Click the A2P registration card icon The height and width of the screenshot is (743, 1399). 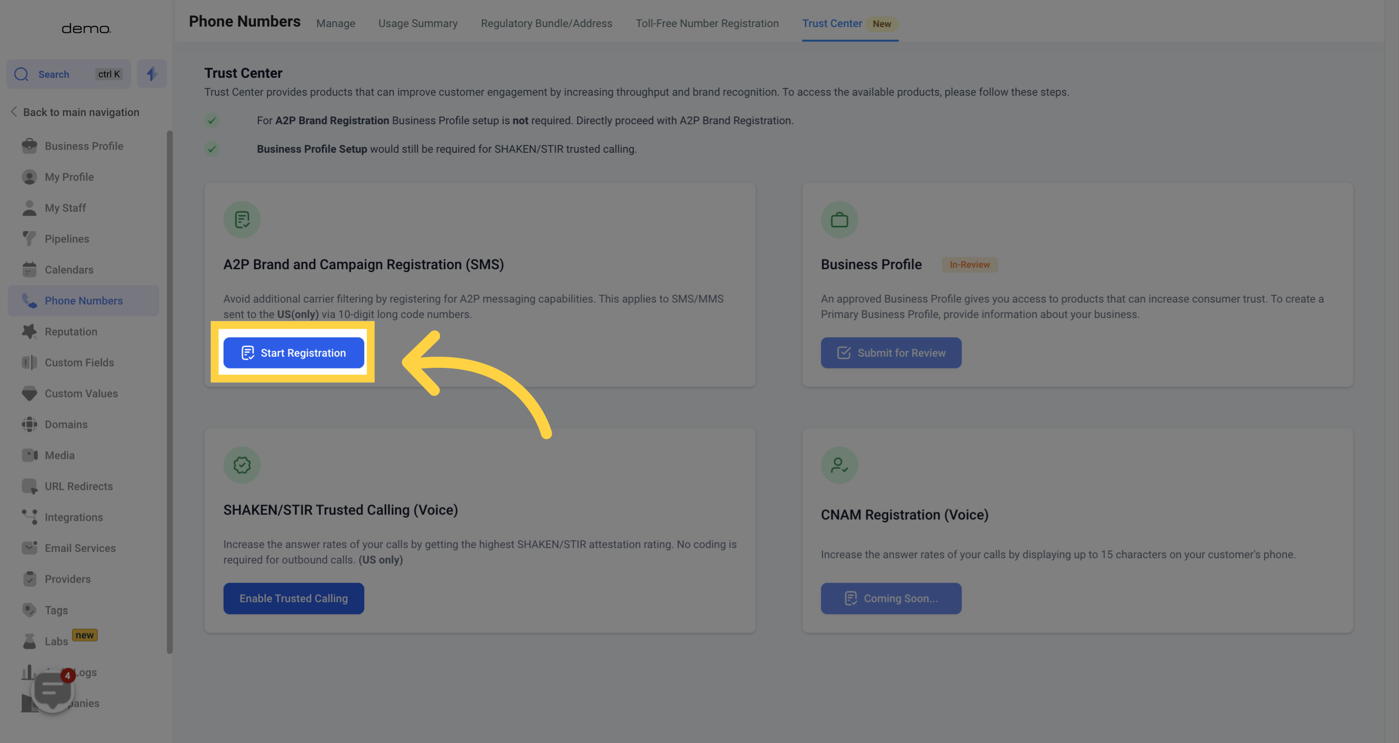coord(241,219)
